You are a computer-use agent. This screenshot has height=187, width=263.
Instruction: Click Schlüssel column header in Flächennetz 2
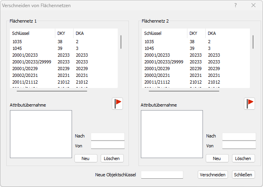pos(154,33)
